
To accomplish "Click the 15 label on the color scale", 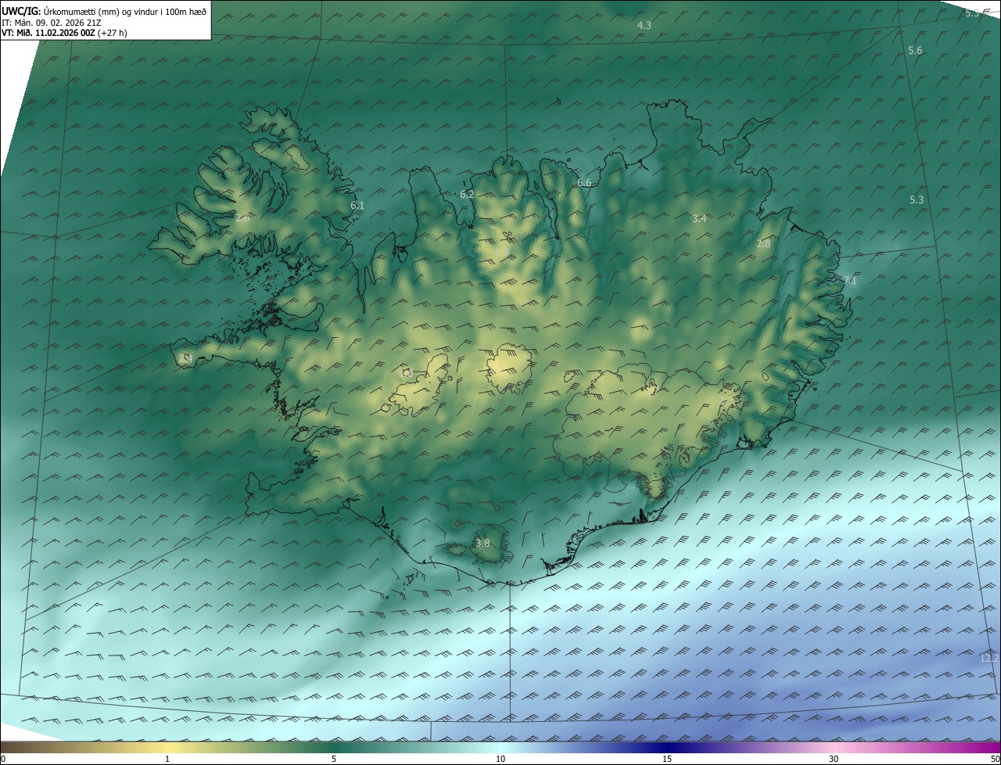I will point(667,759).
